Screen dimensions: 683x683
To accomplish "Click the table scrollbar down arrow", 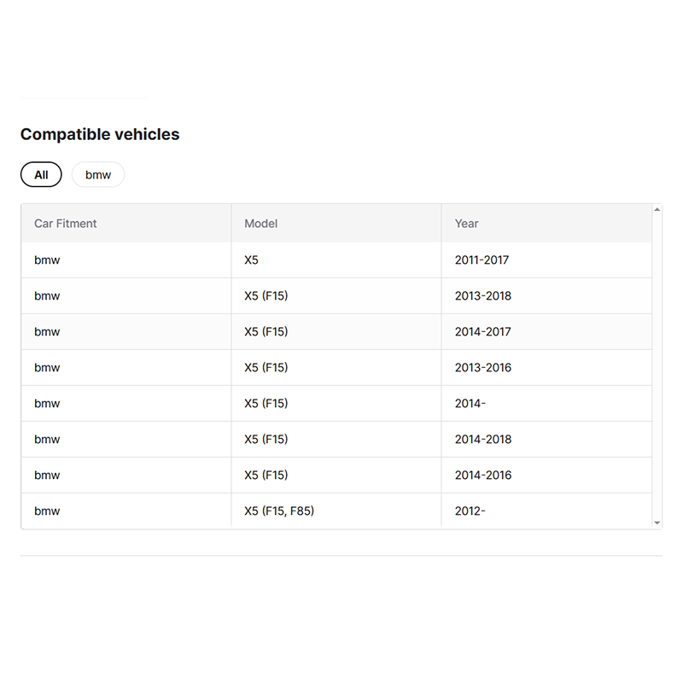I will tap(657, 522).
